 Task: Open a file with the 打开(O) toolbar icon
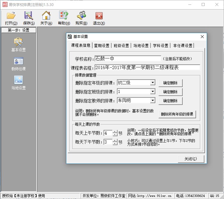coord(11,18)
